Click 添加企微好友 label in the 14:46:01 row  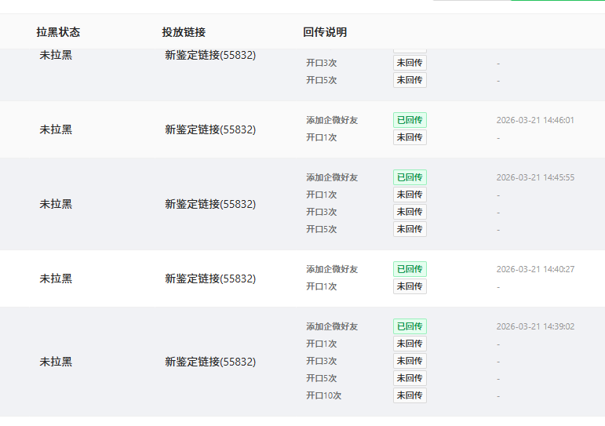[332, 121]
